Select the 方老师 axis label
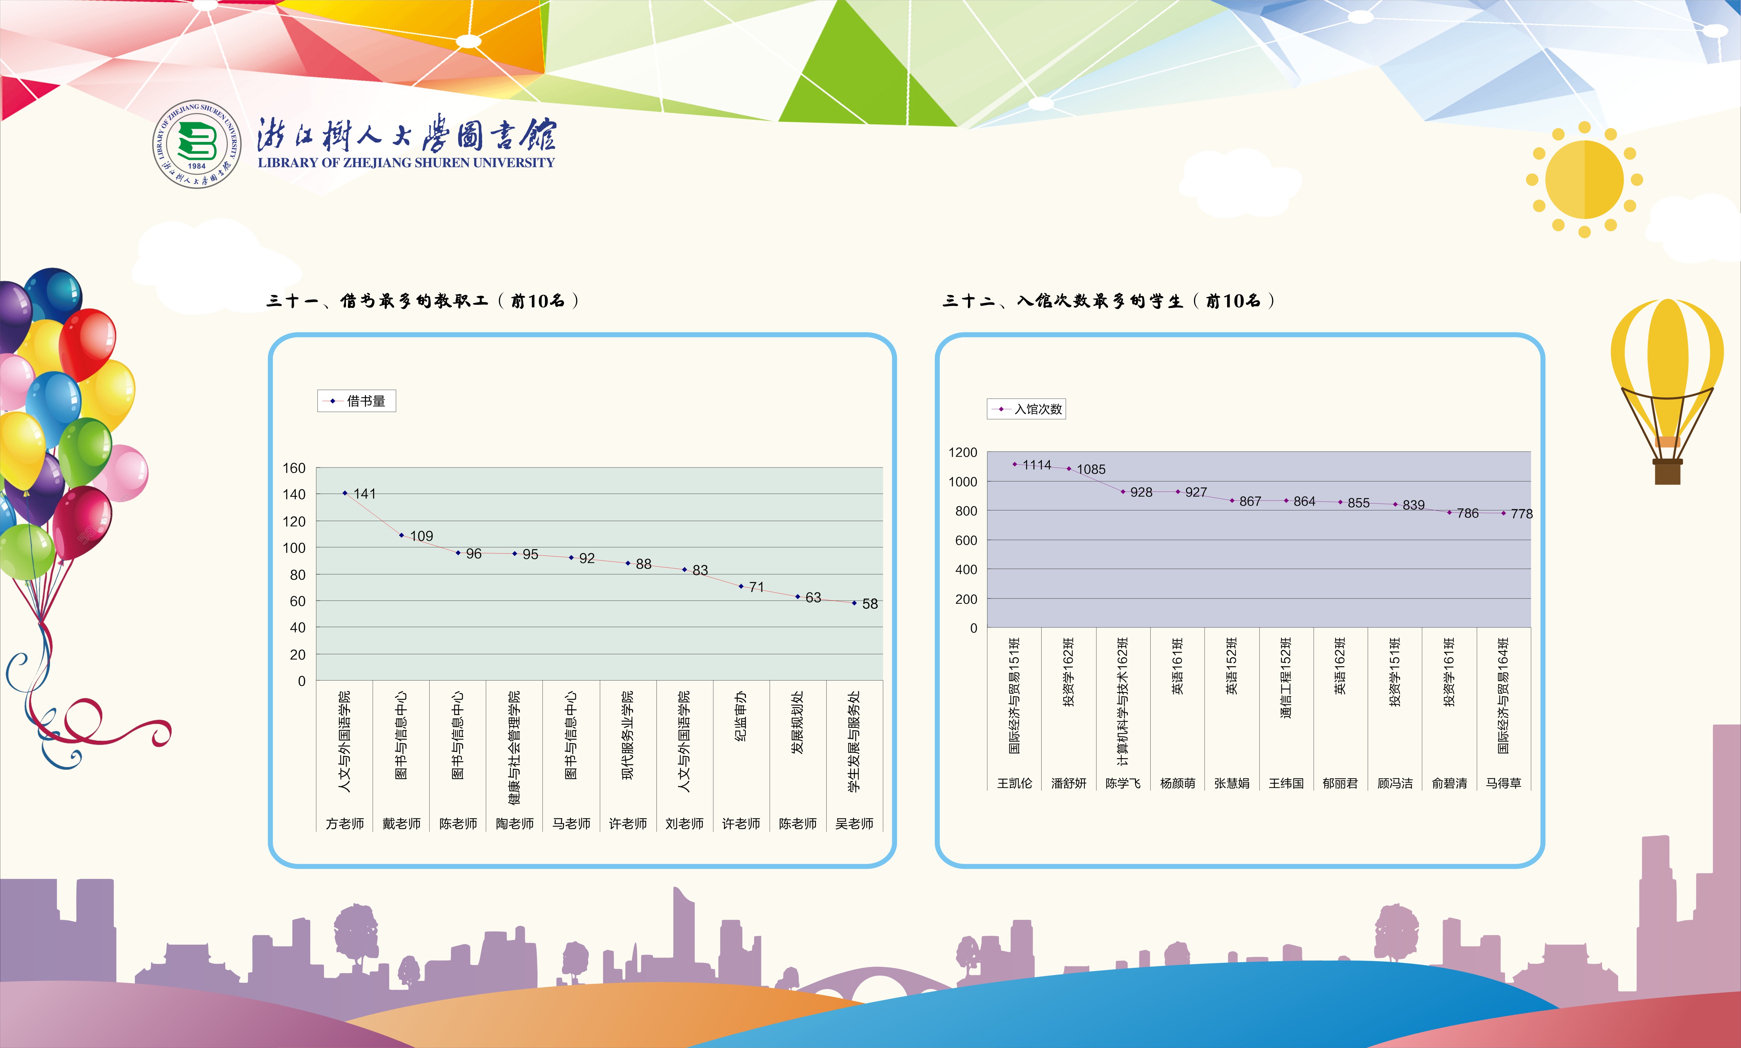This screenshot has width=1741, height=1048. (345, 823)
